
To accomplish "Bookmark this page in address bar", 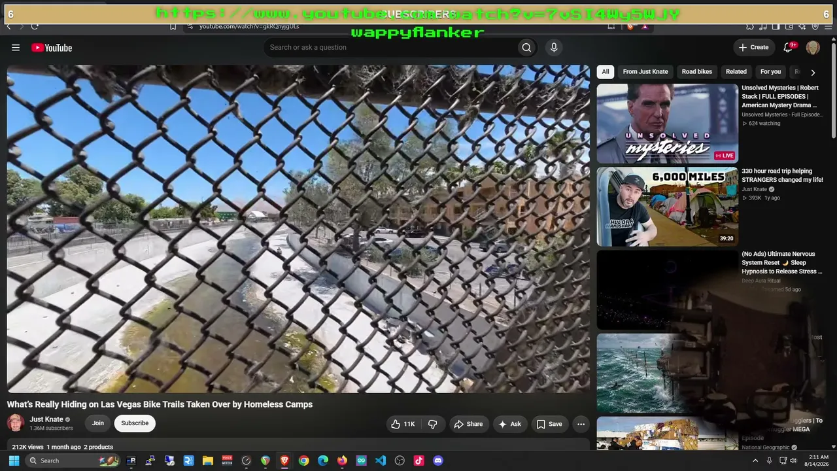I will click(x=173, y=26).
